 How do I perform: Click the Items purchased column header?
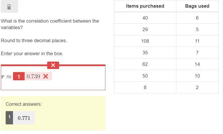click(x=145, y=6)
